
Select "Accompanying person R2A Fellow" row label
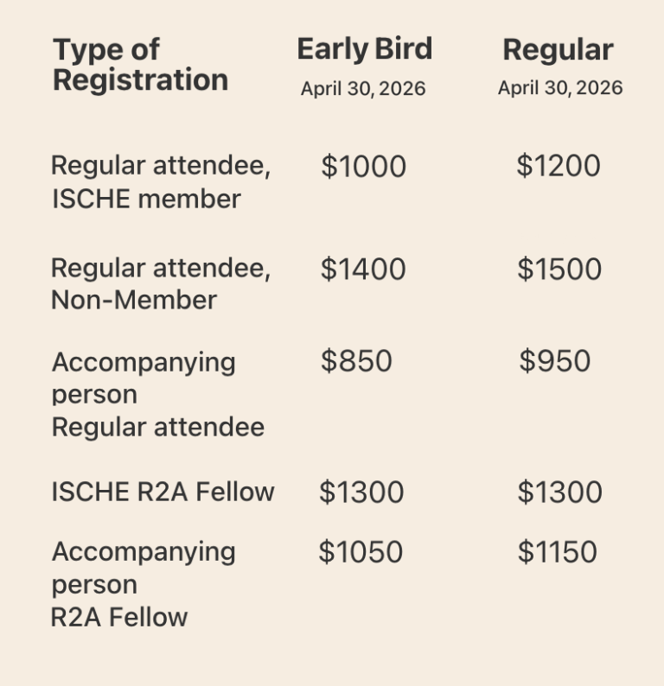pyautogui.click(x=143, y=584)
